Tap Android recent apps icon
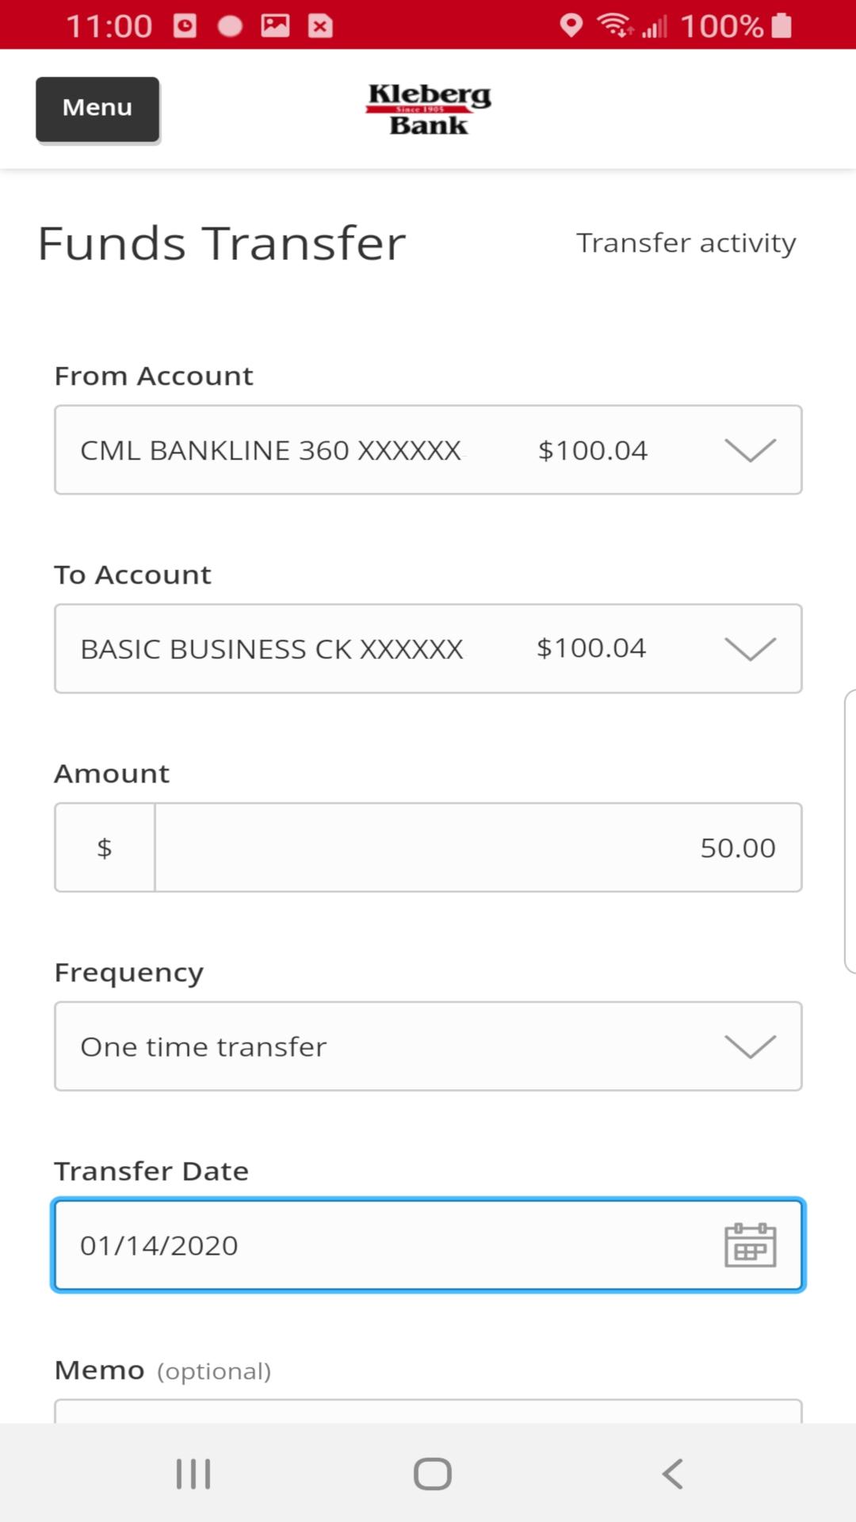Image resolution: width=856 pixels, height=1522 pixels. click(193, 1474)
